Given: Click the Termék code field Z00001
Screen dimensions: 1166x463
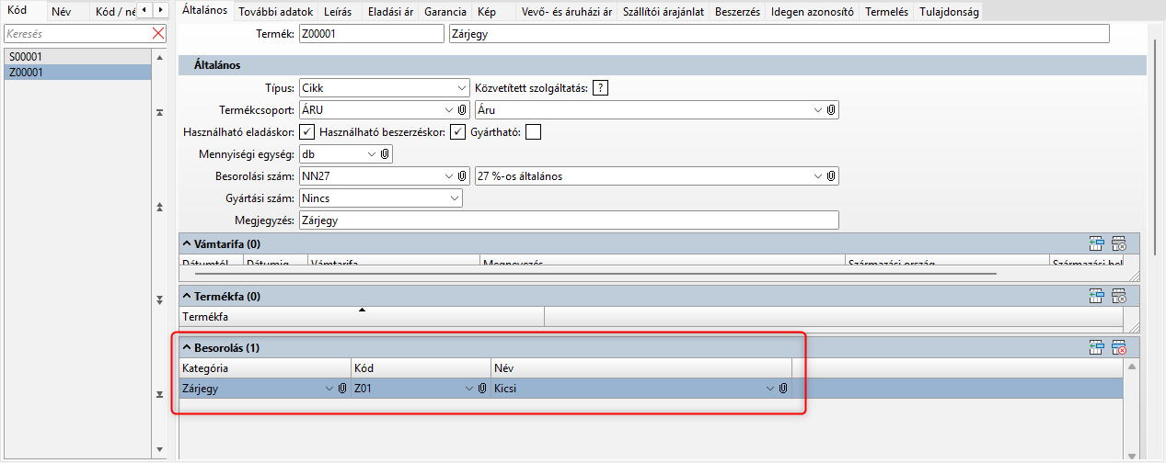Looking at the screenshot, I should (x=372, y=34).
